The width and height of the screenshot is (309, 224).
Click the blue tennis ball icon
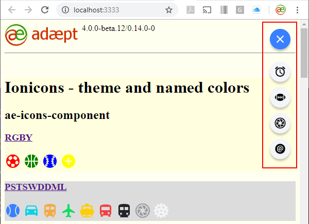click(13, 211)
